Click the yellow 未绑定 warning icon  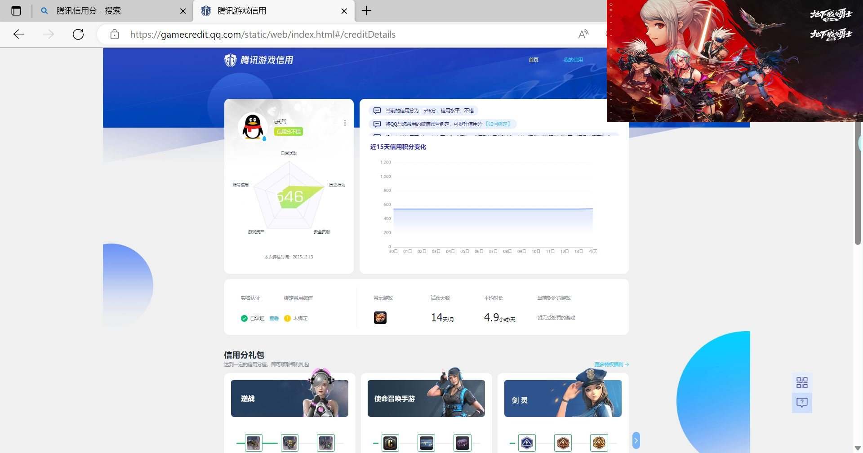[x=287, y=318]
